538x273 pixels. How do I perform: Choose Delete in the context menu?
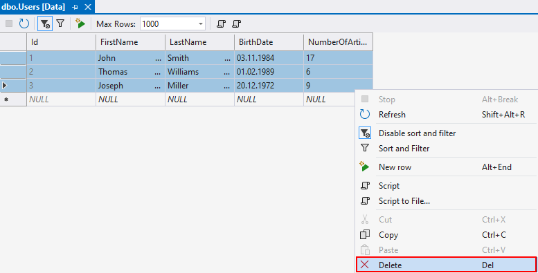(x=446, y=265)
